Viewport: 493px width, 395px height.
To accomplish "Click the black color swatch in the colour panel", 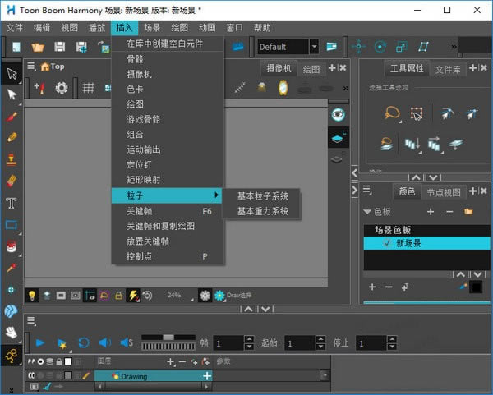I will [476, 287].
